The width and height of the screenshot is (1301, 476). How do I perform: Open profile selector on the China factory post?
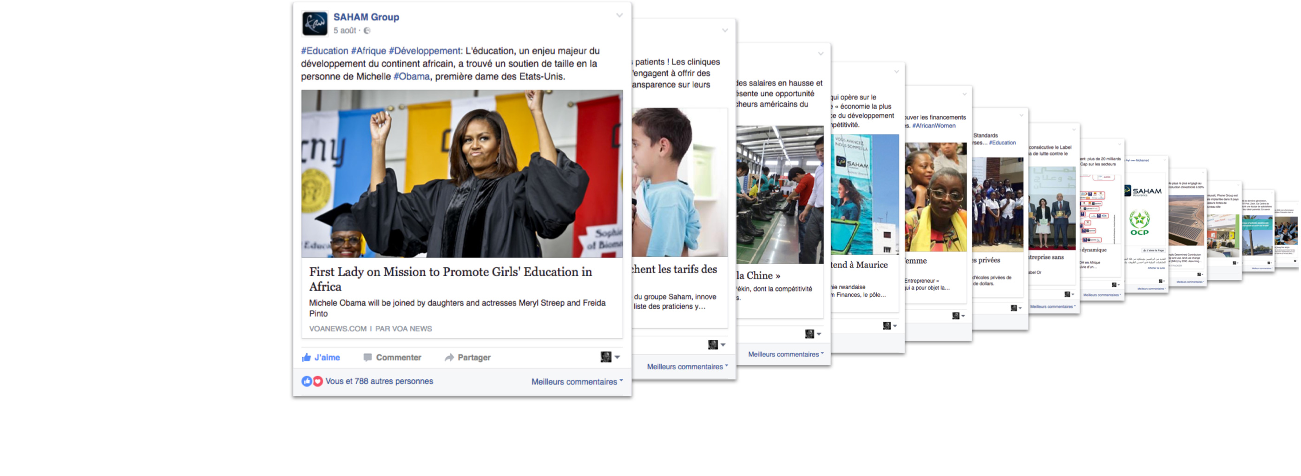(x=813, y=334)
